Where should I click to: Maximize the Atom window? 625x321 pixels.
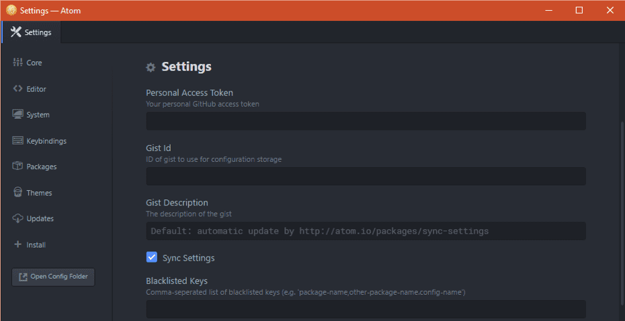click(x=579, y=10)
